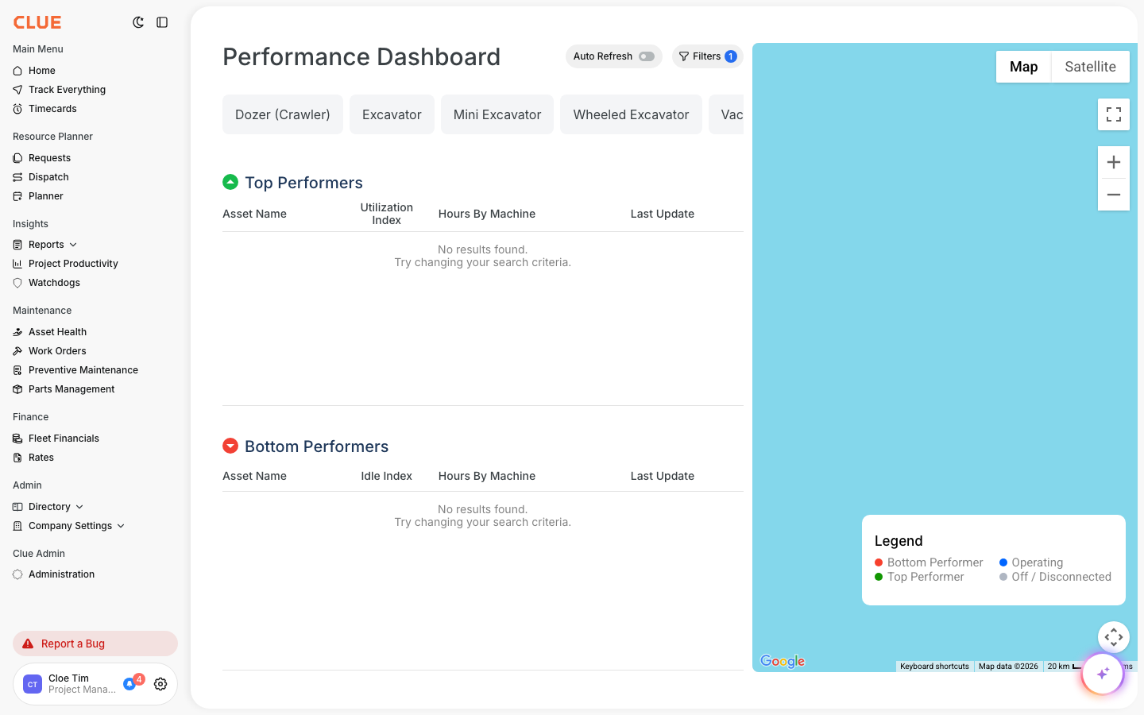Image resolution: width=1144 pixels, height=715 pixels.
Task: Select the Wheeled Excavator tab
Action: click(x=631, y=114)
